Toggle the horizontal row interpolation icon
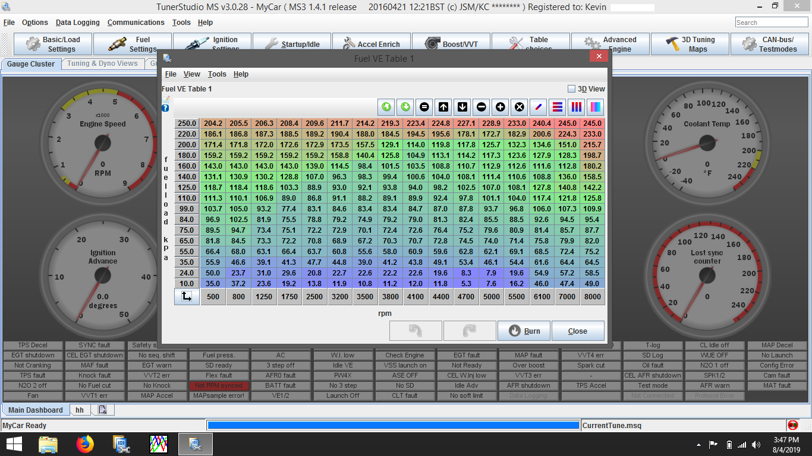Screen dimensions: 812x456 (x=559, y=107)
